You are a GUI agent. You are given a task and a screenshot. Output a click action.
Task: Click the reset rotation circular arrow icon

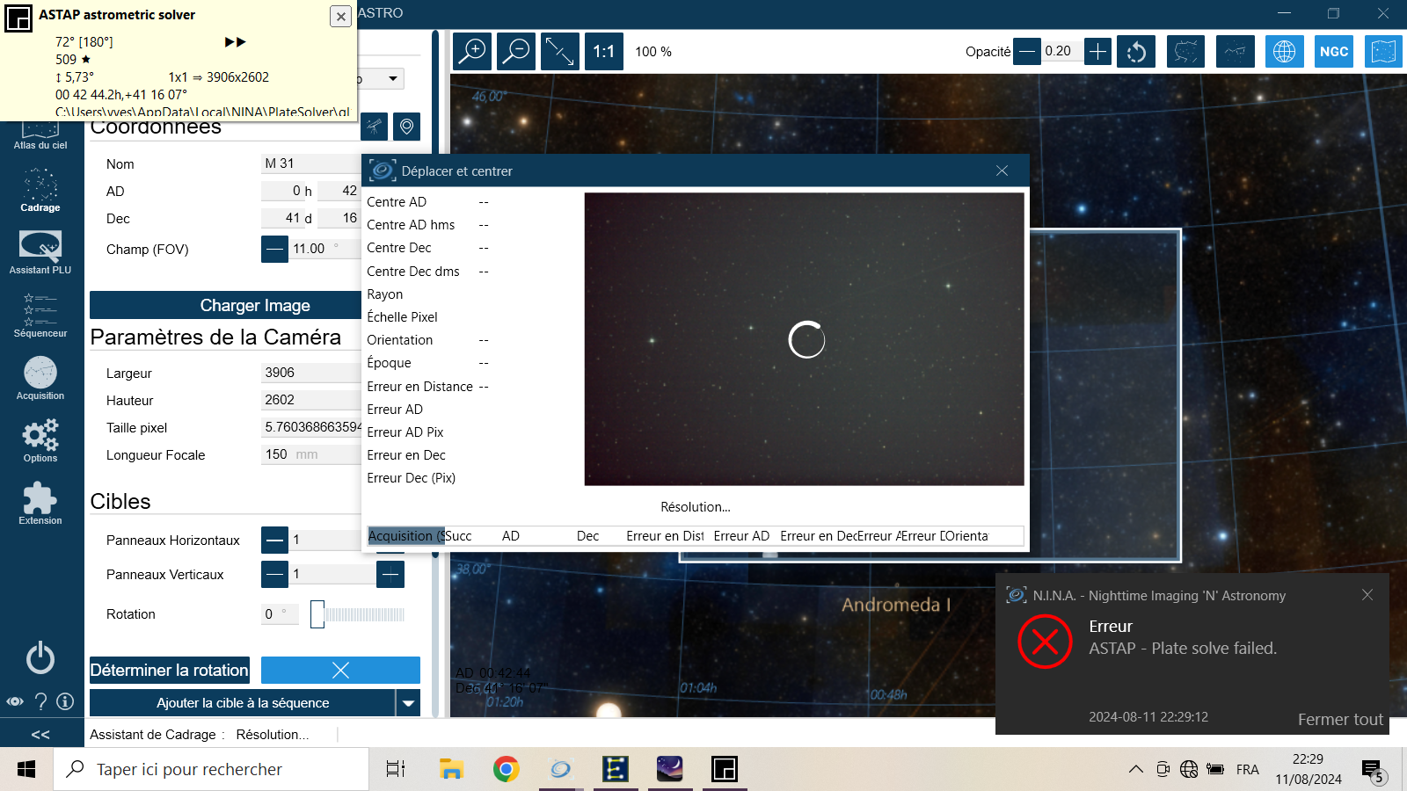coord(1136,51)
